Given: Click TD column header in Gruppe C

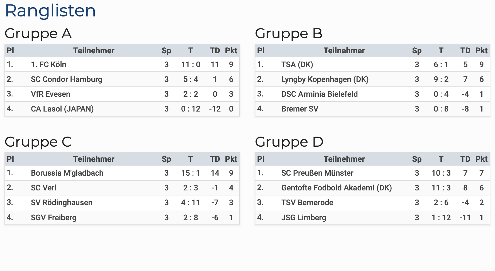Looking at the screenshot, I should (x=215, y=159).
